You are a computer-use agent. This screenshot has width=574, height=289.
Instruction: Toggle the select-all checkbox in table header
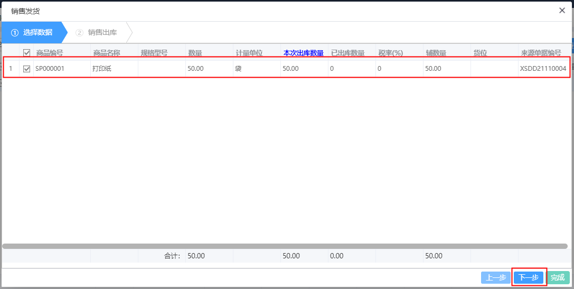pyautogui.click(x=27, y=53)
